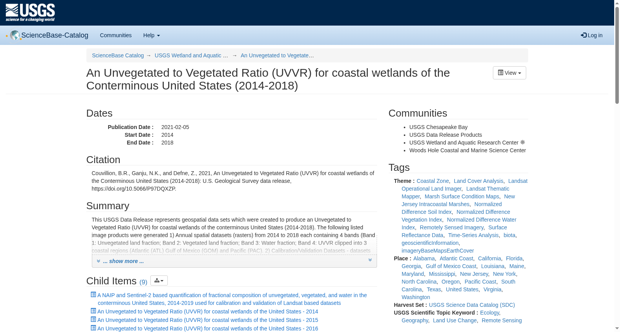The height and width of the screenshot is (332, 620).
Task: Select the biota tag
Action: click(x=510, y=235)
